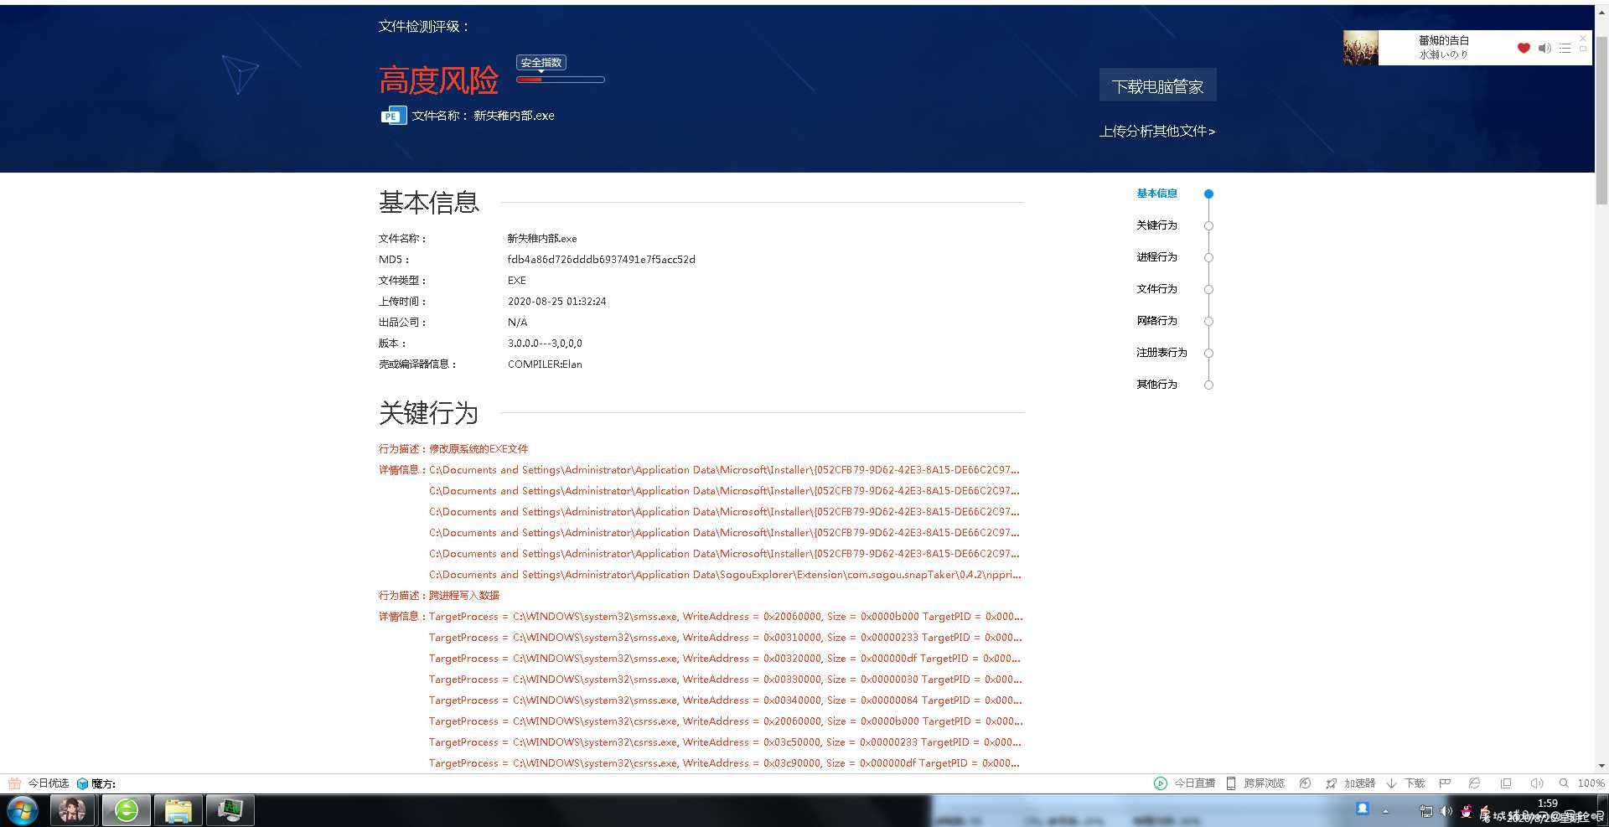Click the nav dot beside 文件行为
The height and width of the screenshot is (827, 1609).
coord(1208,289)
